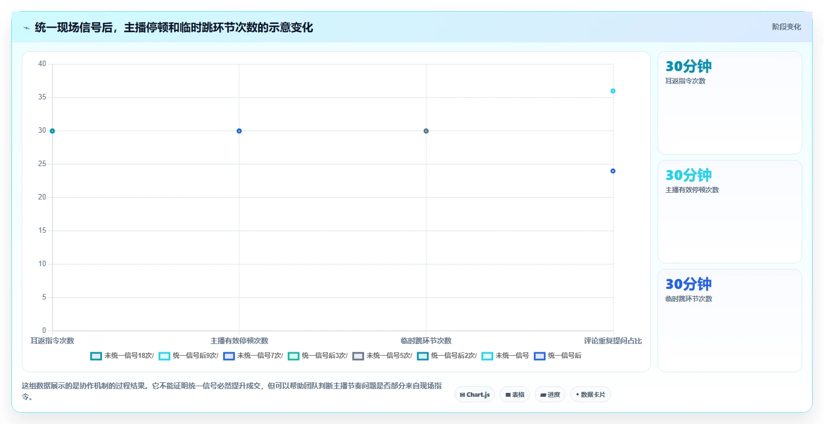Click the 阶段变化 badge in the header
This screenshot has width=824, height=424.
tap(786, 27)
